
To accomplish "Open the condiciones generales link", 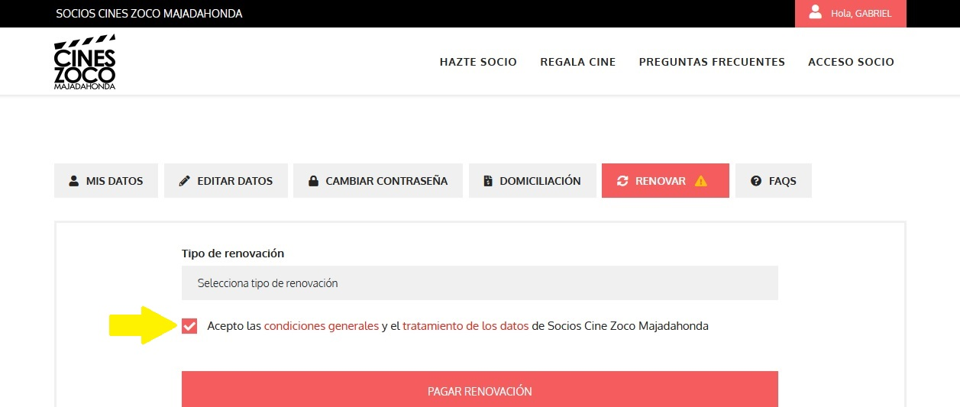I will tap(322, 326).
